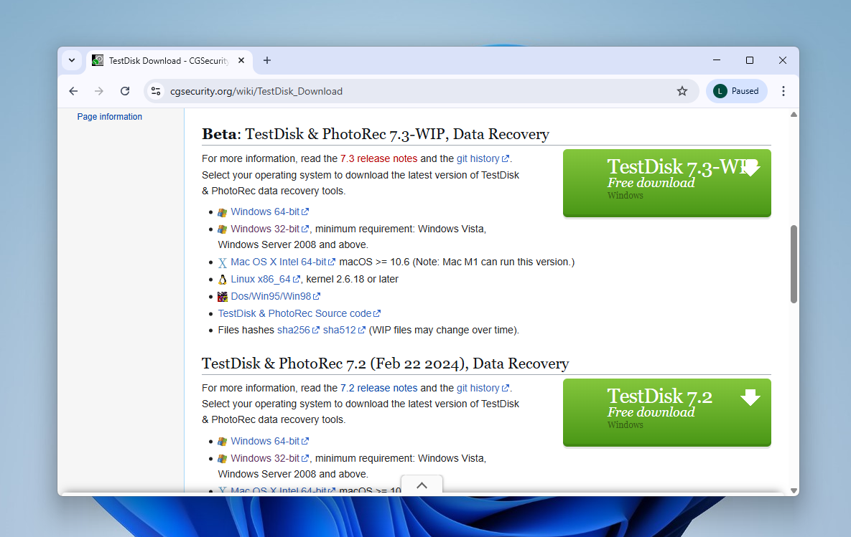Open the sha512 file hashes link
851x537 pixels.
(x=344, y=330)
